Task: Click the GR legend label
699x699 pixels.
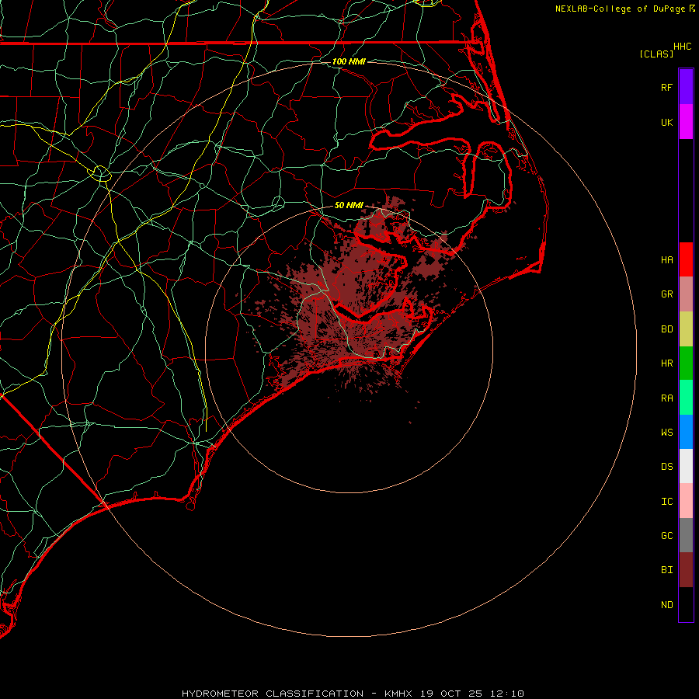Action: click(666, 294)
